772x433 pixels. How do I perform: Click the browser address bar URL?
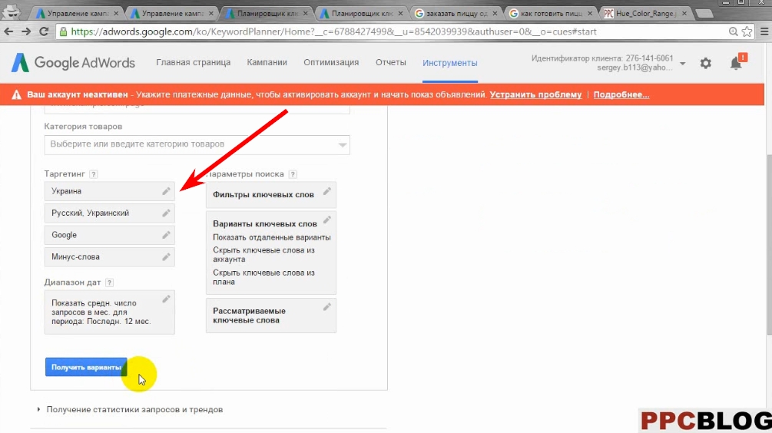(333, 31)
